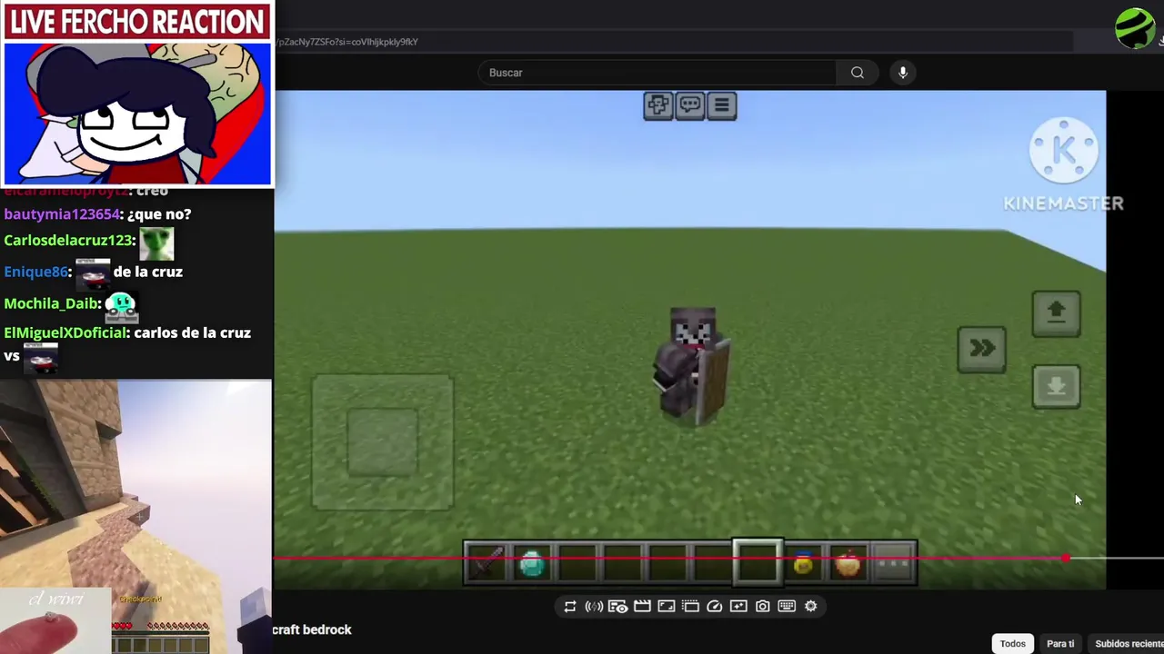Open the Minecraft pause menu hamburger button
The image size is (1164, 654).
point(722,105)
